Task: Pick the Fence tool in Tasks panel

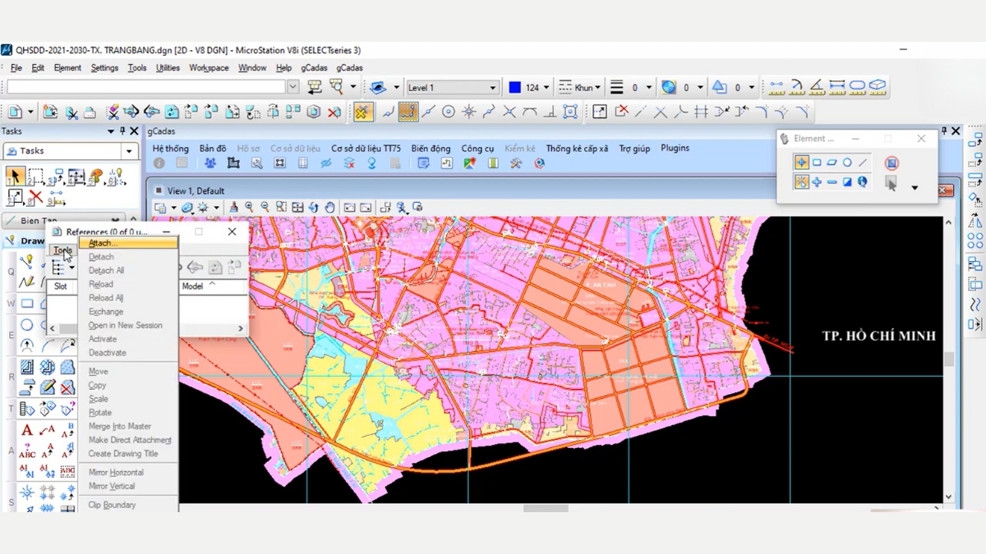Action: pyautogui.click(x=36, y=176)
